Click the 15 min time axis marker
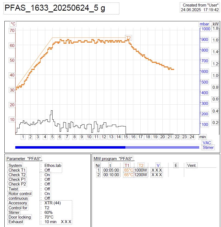 [x=126, y=137]
